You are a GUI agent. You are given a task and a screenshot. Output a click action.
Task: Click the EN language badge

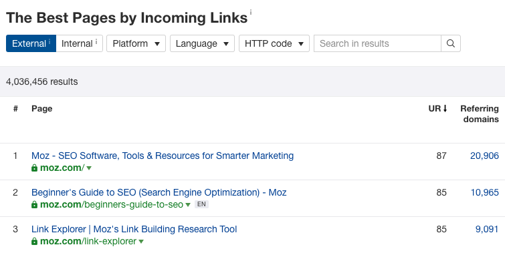201,204
